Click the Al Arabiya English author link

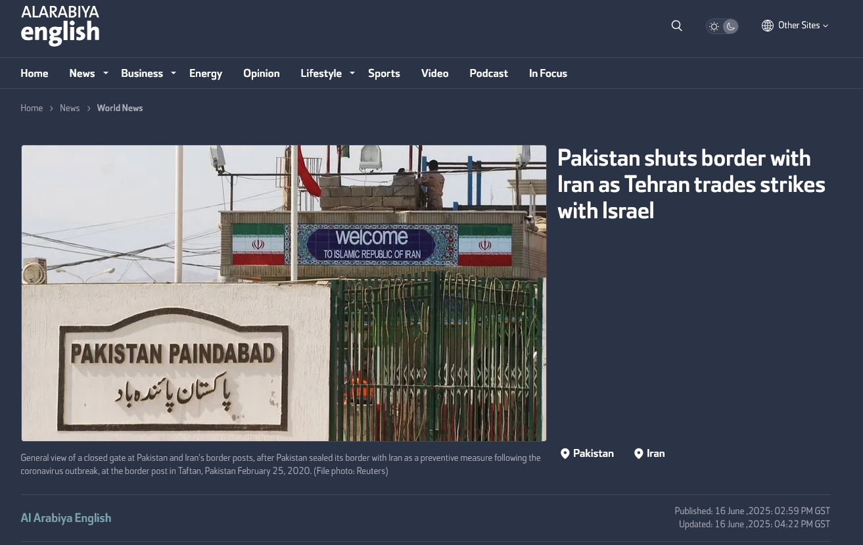[66, 518]
